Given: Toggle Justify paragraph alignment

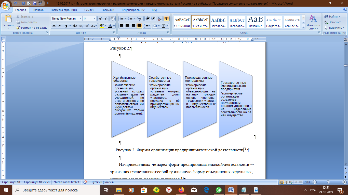Looking at the screenshot, I should [139, 26].
